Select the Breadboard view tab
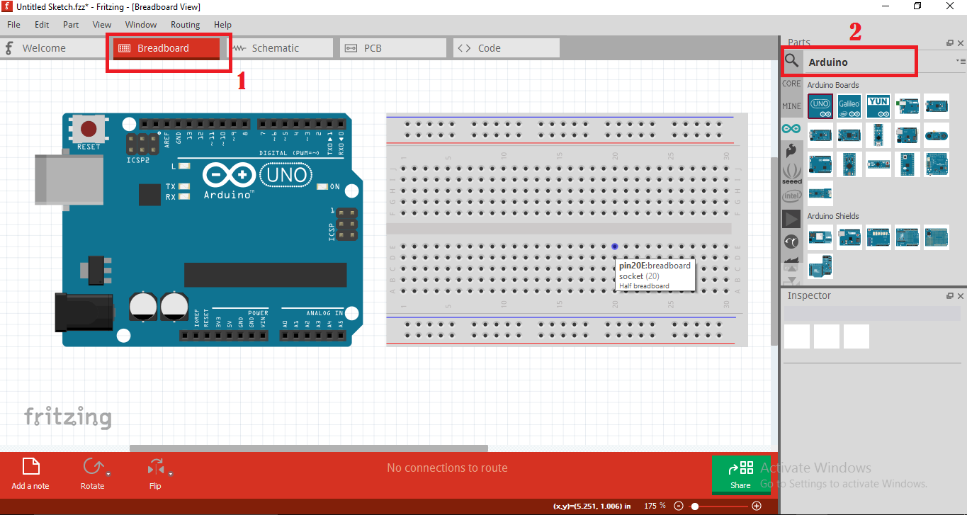 pos(166,48)
